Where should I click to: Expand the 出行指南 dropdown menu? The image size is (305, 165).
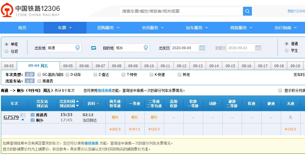click(286, 28)
